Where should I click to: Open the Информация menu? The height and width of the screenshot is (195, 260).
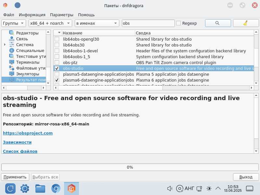click(x=32, y=15)
